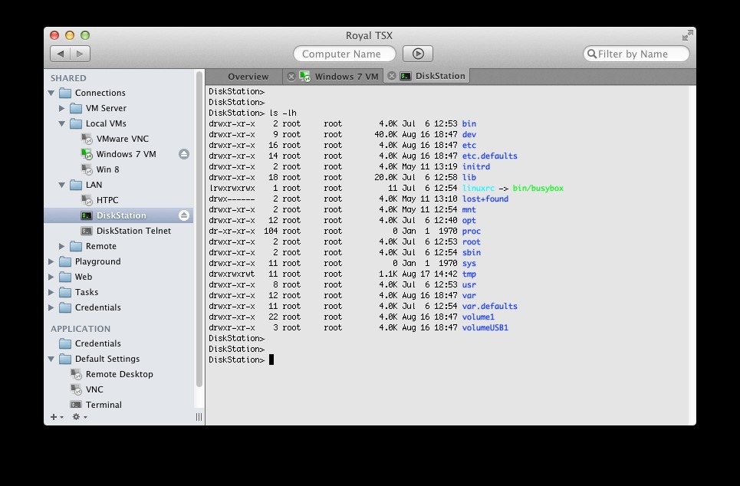Click the Computer Name input field

(344, 54)
